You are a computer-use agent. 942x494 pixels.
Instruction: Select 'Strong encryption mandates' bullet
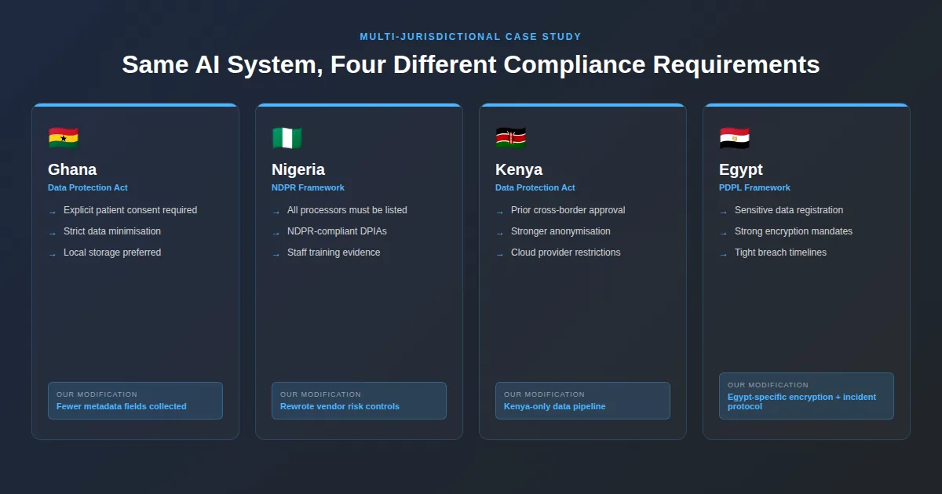pos(794,231)
